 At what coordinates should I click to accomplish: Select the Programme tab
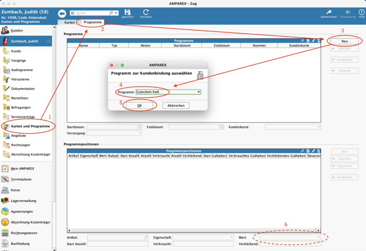click(x=93, y=22)
